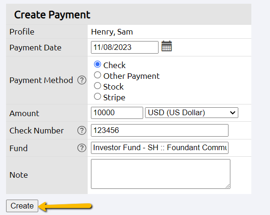Click the profile name Henry, Sam
Viewport: 270px width, 215px height.
(x=112, y=32)
